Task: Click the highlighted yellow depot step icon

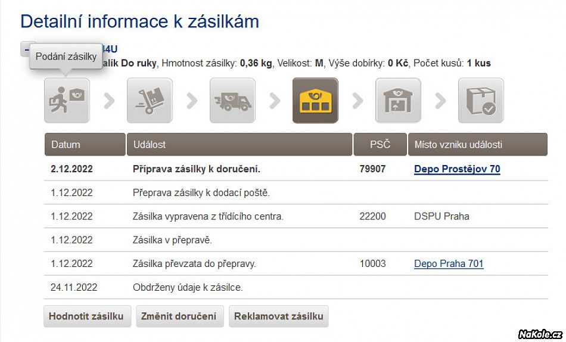Action: coord(315,101)
